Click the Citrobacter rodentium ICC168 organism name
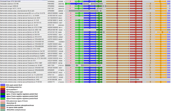Viewport: 171px width, 111px height. pyautogui.click(x=9, y=4)
